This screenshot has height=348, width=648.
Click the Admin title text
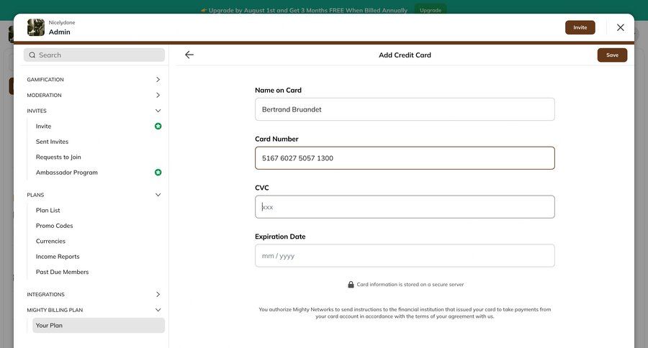pos(60,32)
